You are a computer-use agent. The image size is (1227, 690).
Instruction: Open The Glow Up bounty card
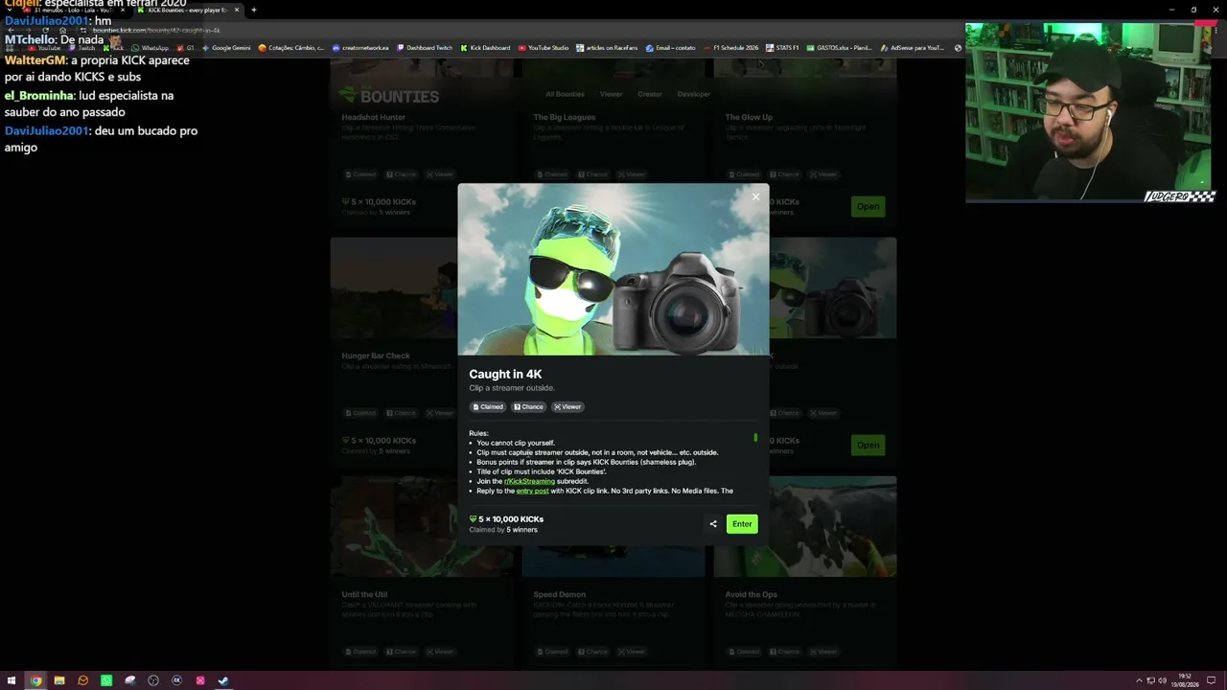(x=805, y=144)
